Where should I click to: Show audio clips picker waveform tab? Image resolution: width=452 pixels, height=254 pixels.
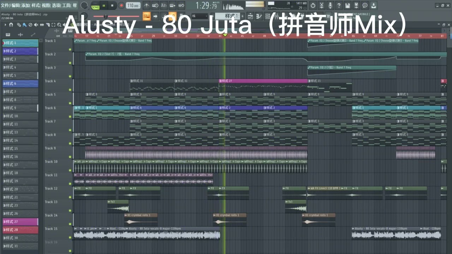[x=20, y=34]
